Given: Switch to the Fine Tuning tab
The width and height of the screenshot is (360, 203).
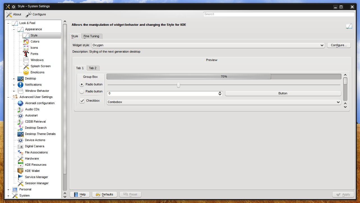Looking at the screenshot, I should [91, 36].
